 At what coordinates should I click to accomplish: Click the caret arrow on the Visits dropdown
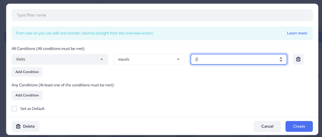click(102, 59)
